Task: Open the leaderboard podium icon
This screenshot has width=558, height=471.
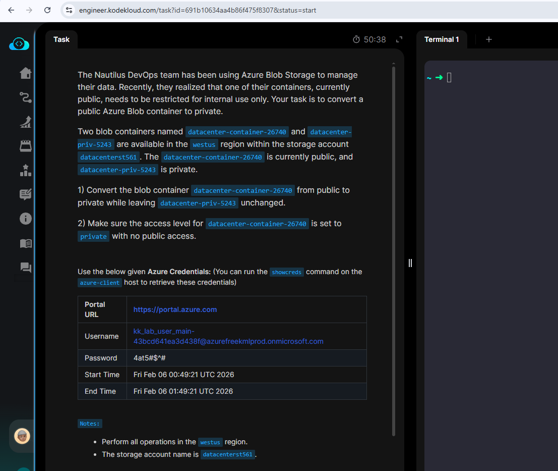Action: tap(26, 170)
